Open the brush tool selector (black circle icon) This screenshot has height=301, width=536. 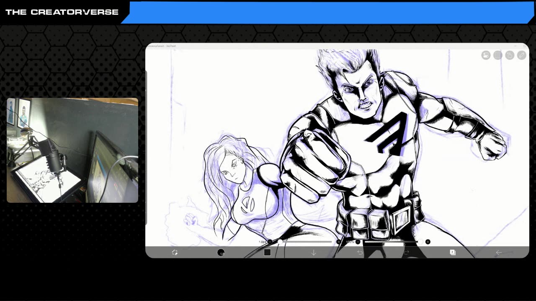[x=221, y=253]
